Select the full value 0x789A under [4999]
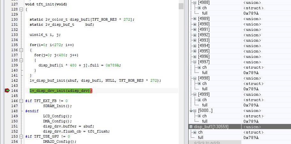291x144 pixels. [251, 105]
